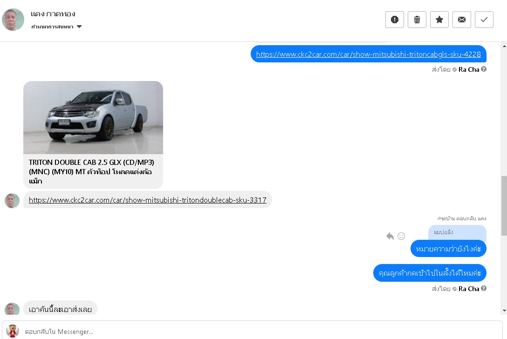
Task: Expand the conversation assignment dropdown arrow
Action: pos(79,27)
